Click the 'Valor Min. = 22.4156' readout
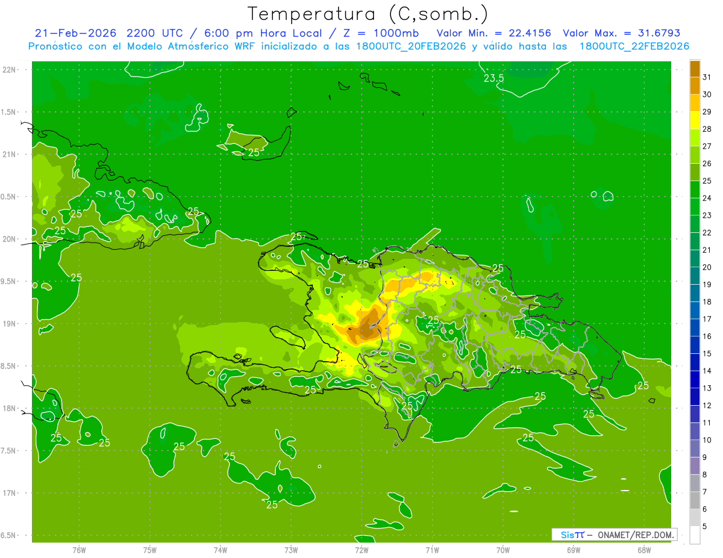 pyautogui.click(x=493, y=33)
